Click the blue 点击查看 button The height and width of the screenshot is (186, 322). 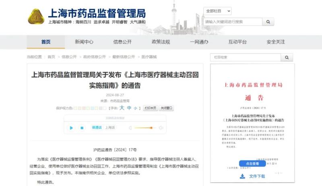click(x=252, y=164)
